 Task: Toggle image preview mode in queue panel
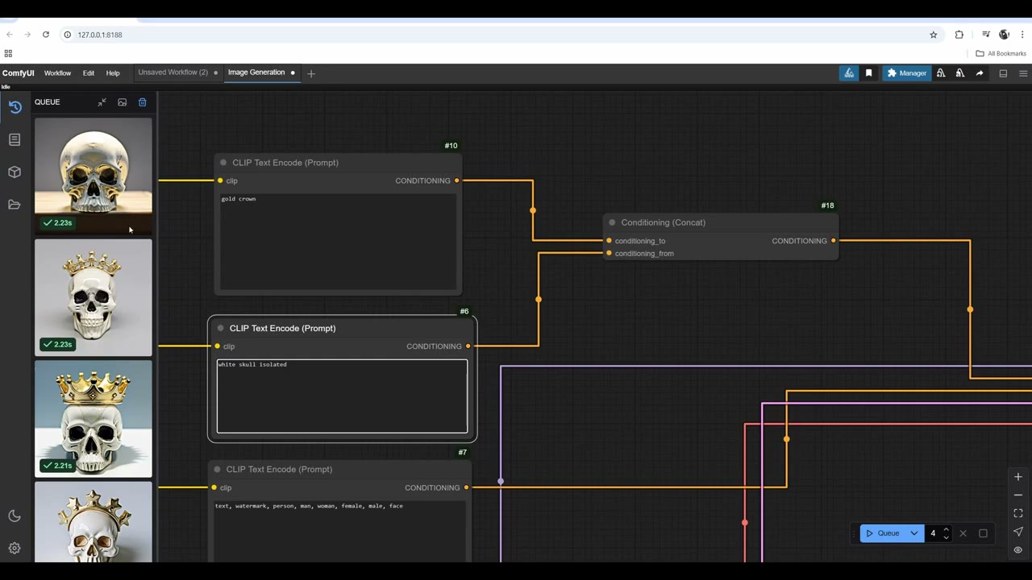click(x=123, y=102)
